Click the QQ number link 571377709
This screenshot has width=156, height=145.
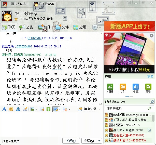coord(35,38)
